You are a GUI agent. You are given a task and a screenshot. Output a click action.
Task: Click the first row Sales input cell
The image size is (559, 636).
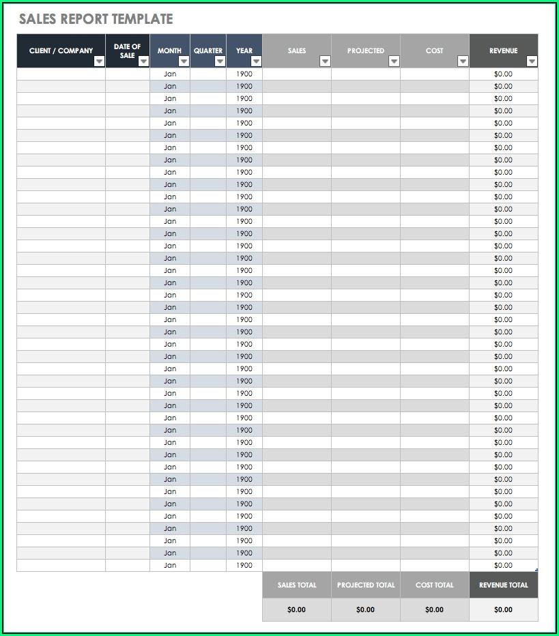click(x=297, y=74)
